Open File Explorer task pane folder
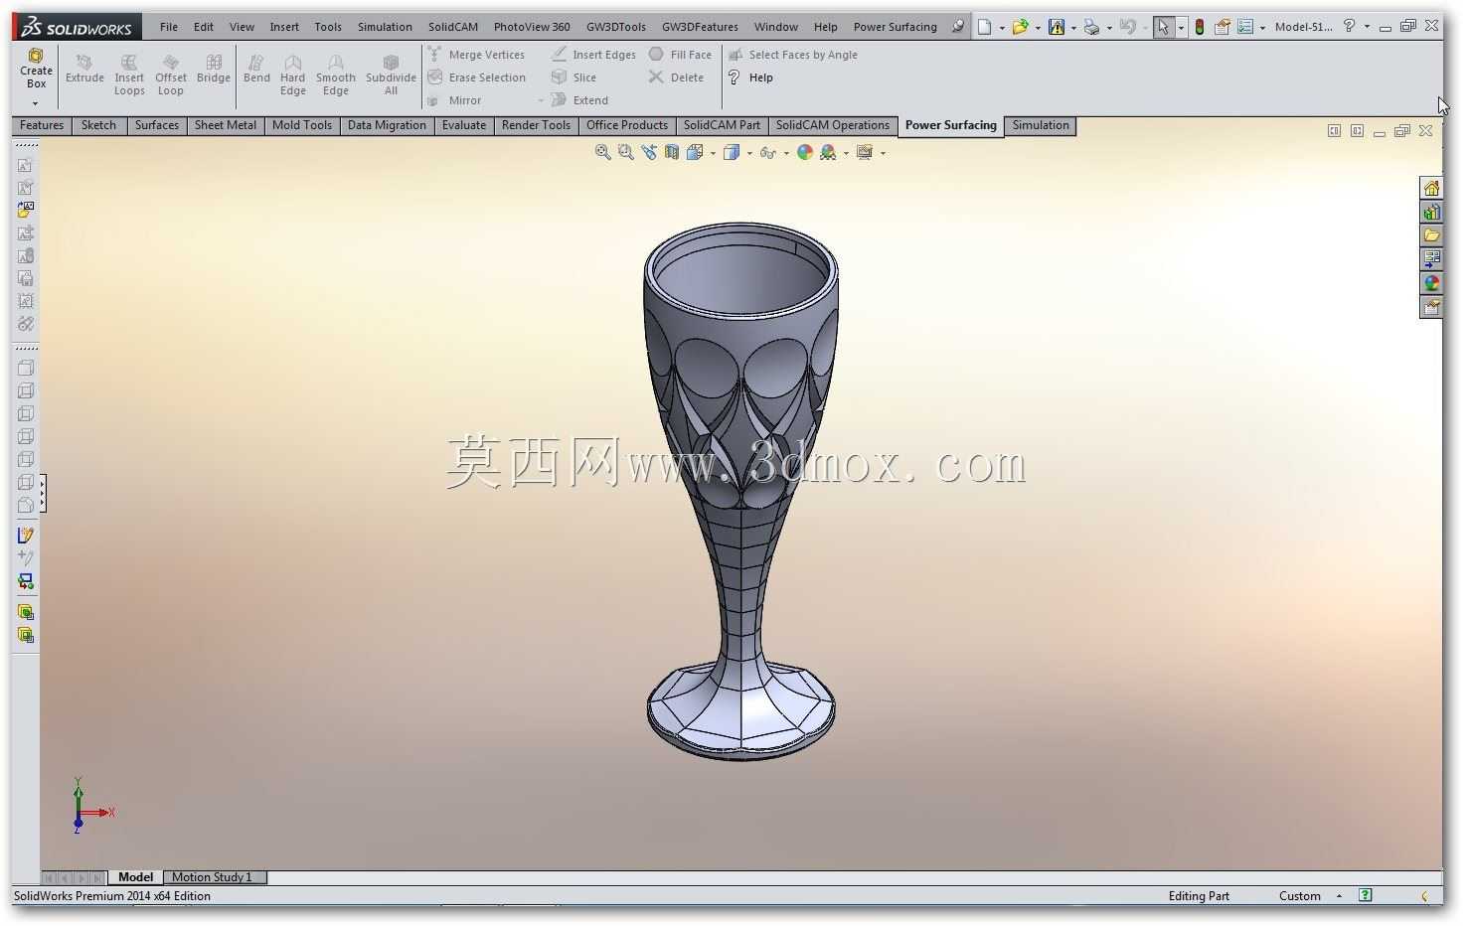 click(x=1431, y=235)
